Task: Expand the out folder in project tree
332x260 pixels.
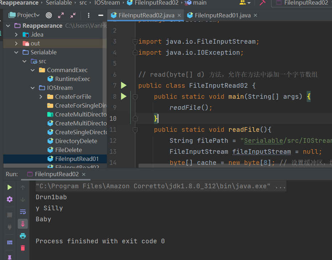Action: point(16,43)
